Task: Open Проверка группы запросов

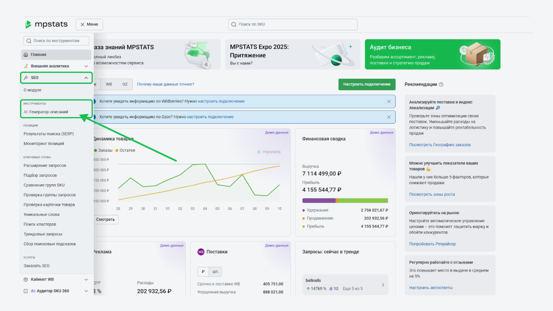Action: pos(50,195)
